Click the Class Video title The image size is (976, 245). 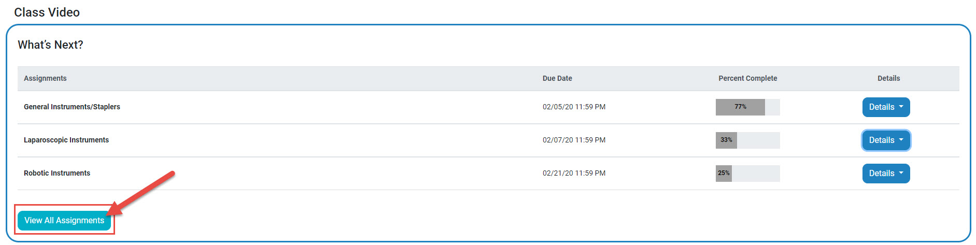coord(47,12)
